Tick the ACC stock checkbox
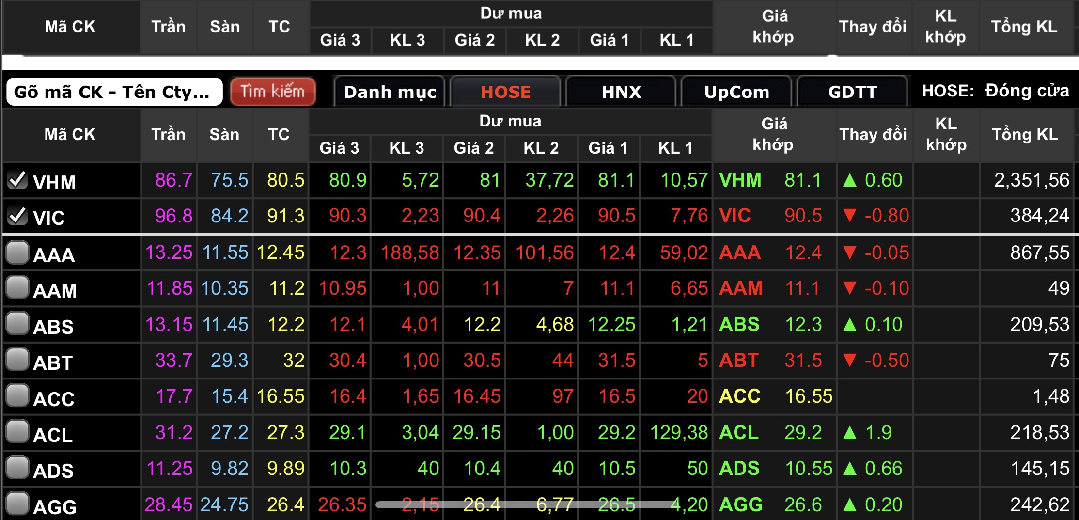 17,396
